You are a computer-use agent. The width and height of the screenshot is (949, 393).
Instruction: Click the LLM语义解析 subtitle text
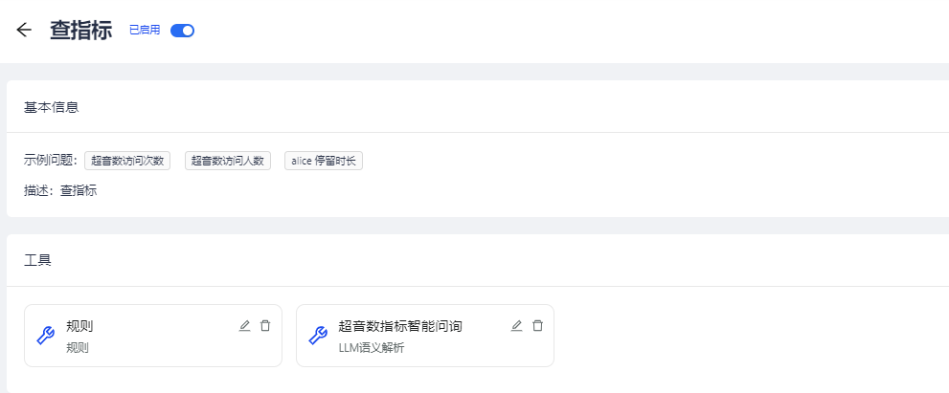click(x=372, y=348)
